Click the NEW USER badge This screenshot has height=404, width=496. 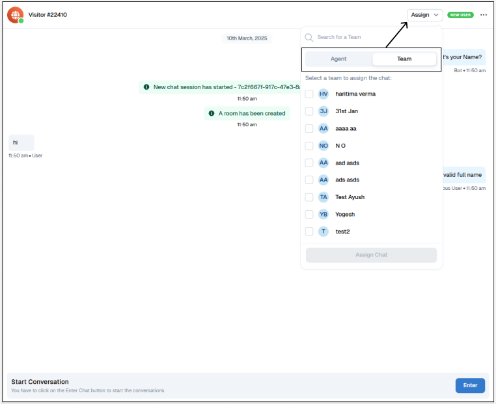460,15
